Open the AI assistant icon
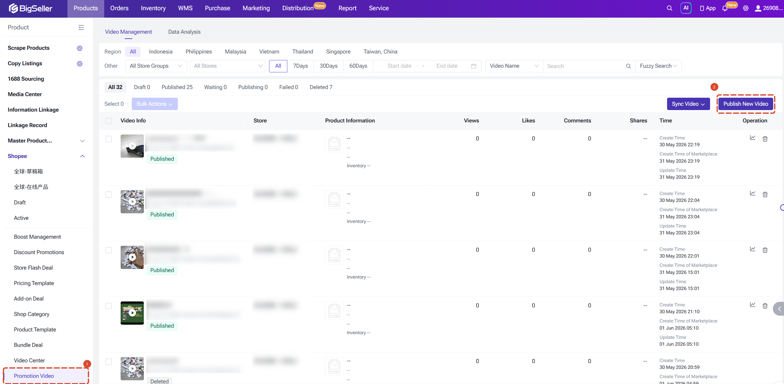The width and height of the screenshot is (784, 384). pyautogui.click(x=686, y=8)
